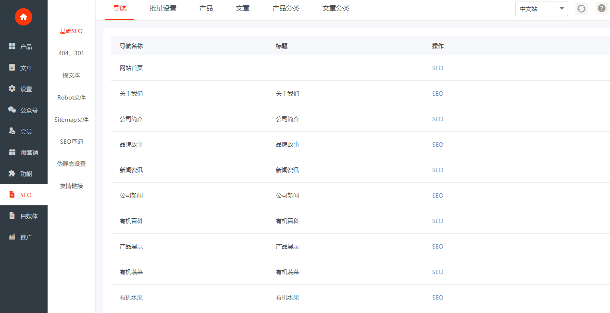
Task: Click the 导航名称 column header
Action: pyautogui.click(x=131, y=46)
